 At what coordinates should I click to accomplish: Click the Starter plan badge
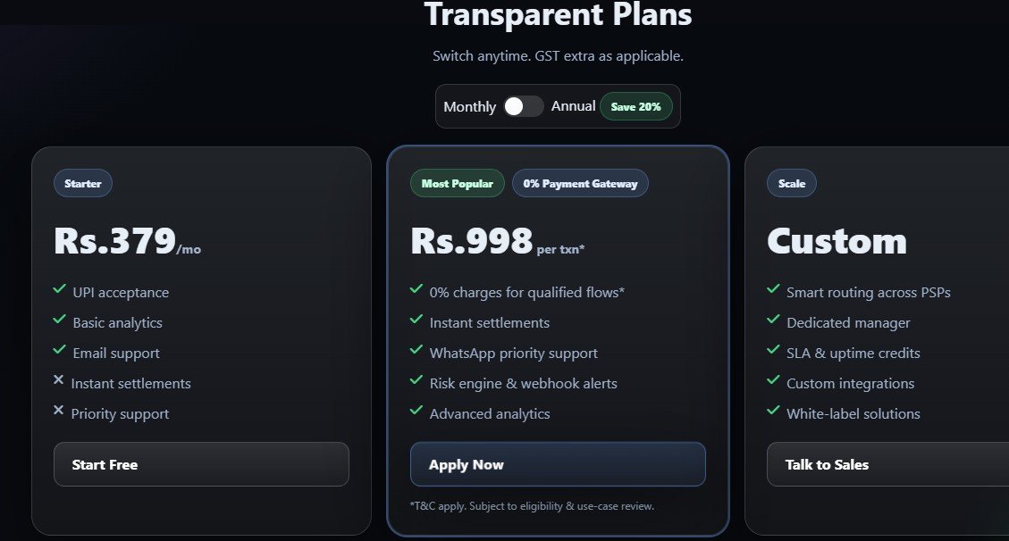83,184
